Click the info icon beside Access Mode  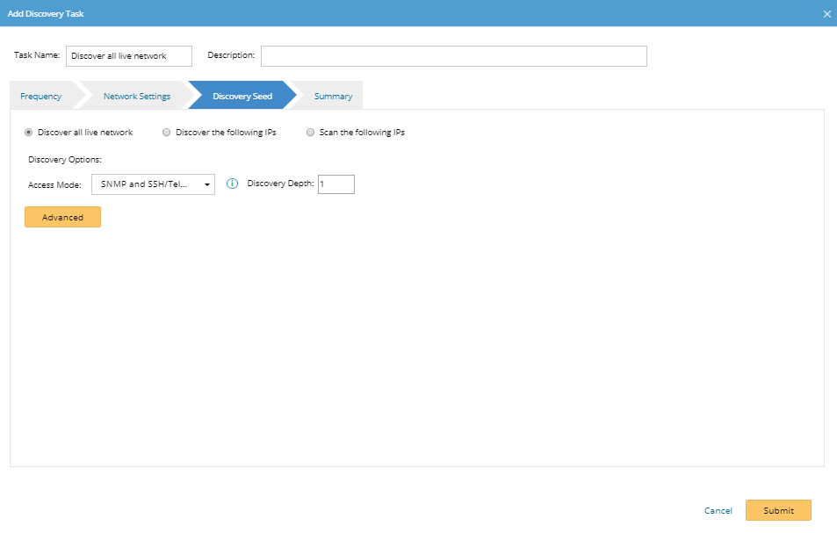pyautogui.click(x=232, y=184)
